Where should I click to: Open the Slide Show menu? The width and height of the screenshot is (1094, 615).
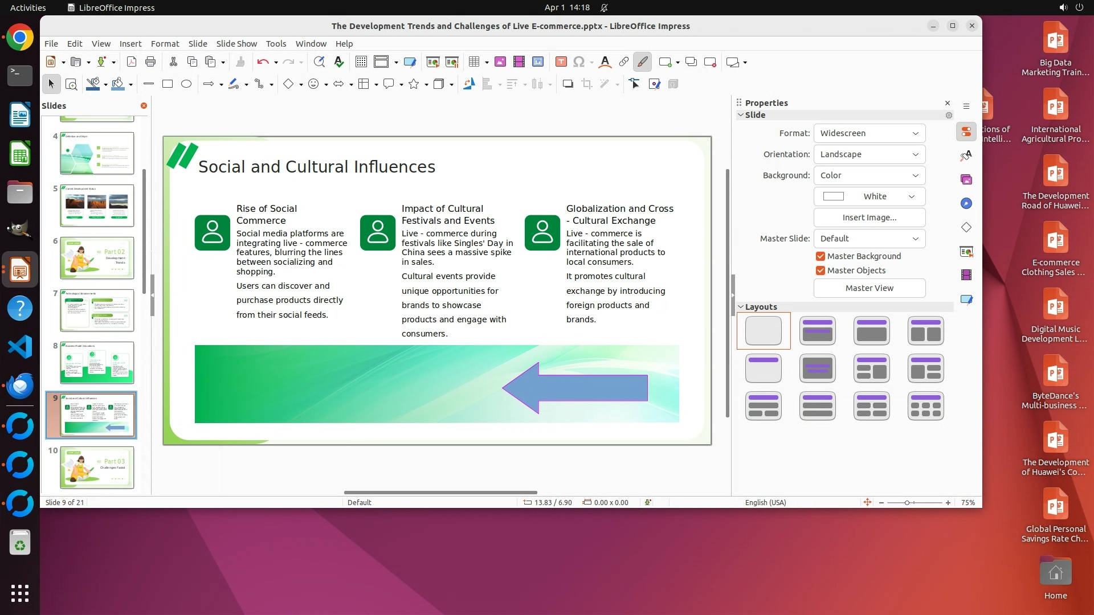[236, 44]
